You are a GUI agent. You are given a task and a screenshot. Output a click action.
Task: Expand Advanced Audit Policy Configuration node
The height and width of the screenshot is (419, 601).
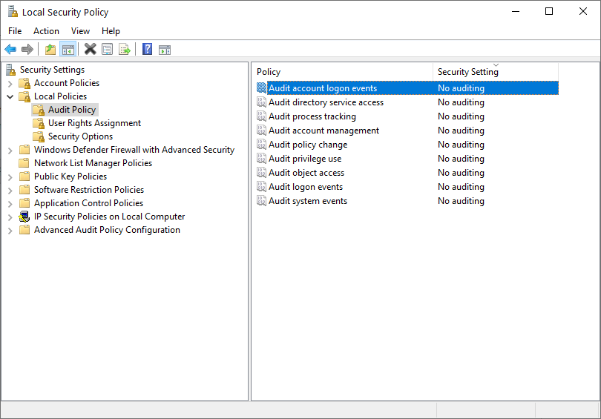(x=10, y=231)
